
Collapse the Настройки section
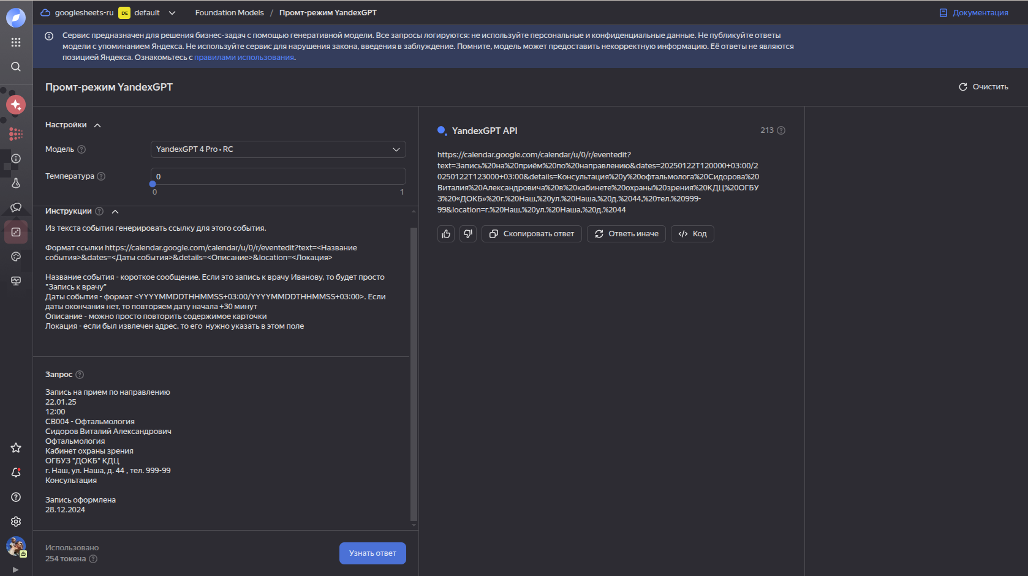tap(97, 125)
